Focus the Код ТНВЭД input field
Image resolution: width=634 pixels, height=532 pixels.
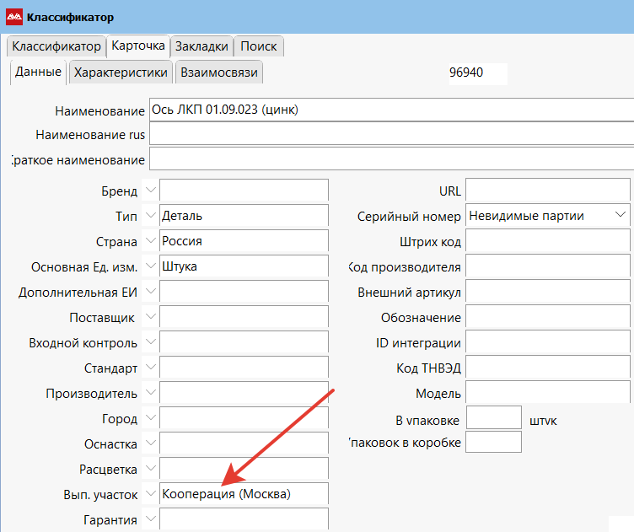(547, 368)
